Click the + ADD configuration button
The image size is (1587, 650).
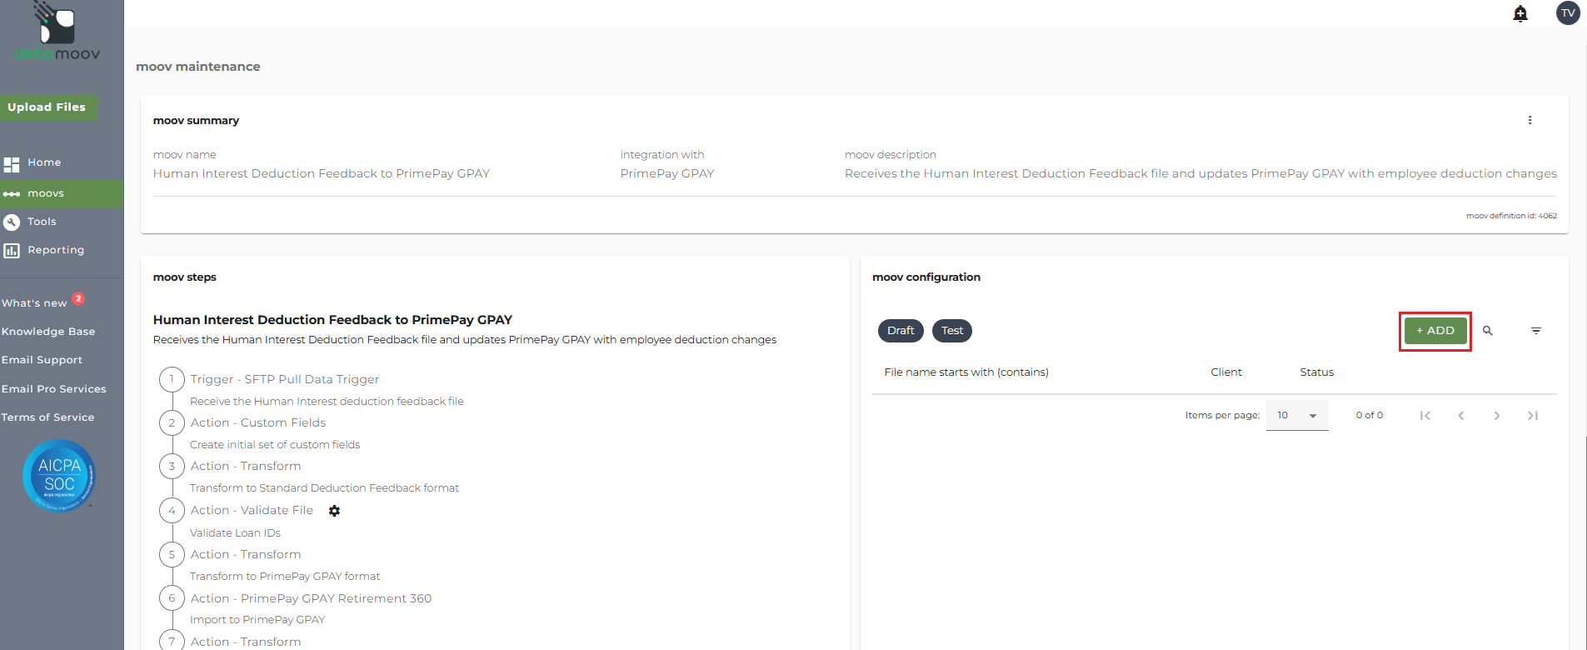(1435, 331)
